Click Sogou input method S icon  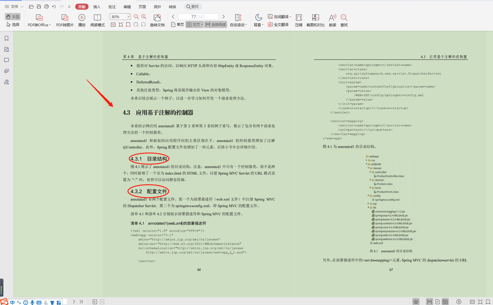click(4, 302)
